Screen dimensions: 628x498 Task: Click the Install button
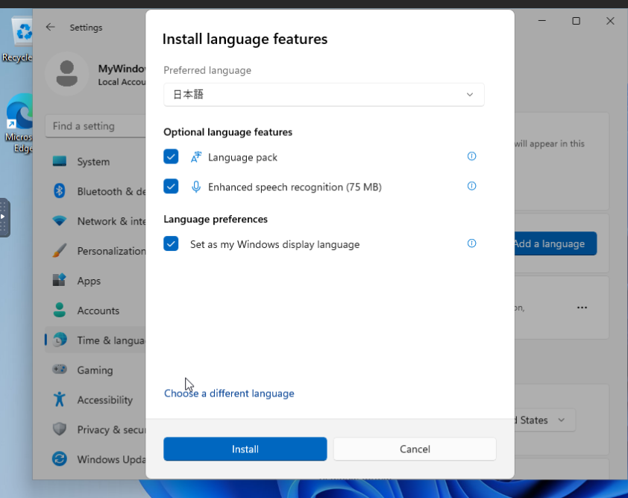[x=245, y=449]
